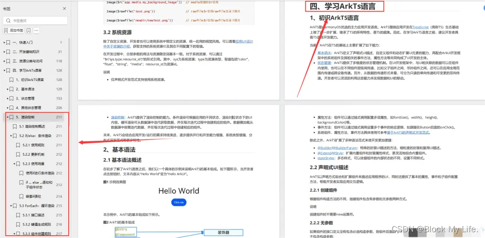Click bookmark icon of 5.3.2 键值生成规则

coord(18,225)
